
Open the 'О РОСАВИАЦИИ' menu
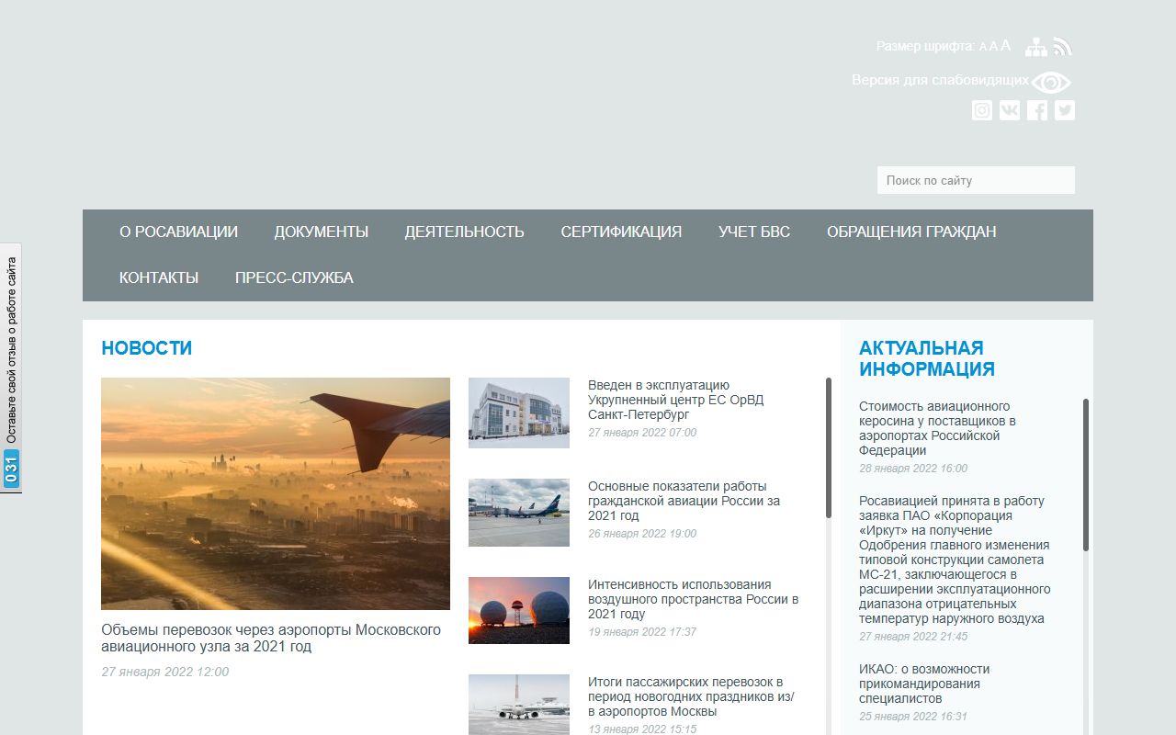(x=178, y=232)
